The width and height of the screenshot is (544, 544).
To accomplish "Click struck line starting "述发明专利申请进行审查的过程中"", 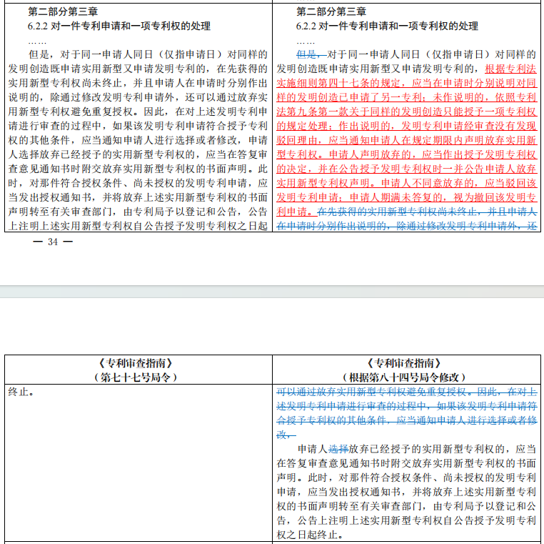I will 407,406.
